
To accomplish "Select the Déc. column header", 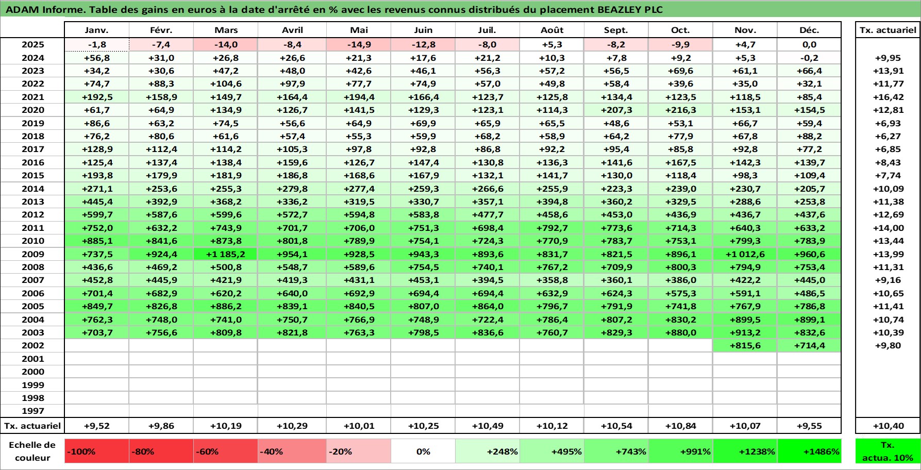I will (x=809, y=30).
